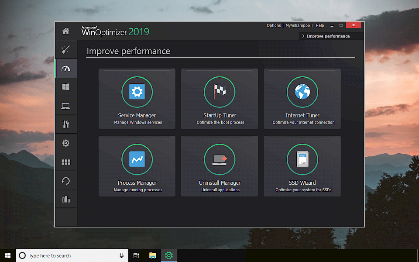
Task: Maximize the WinOptimizer window
Action: (x=341, y=25)
